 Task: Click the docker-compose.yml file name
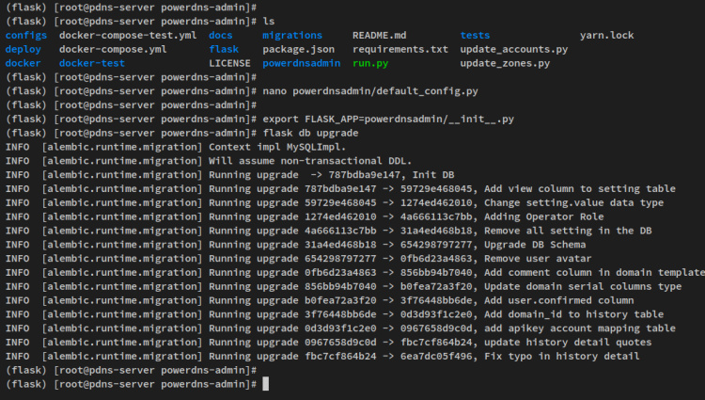pyautogui.click(x=113, y=49)
